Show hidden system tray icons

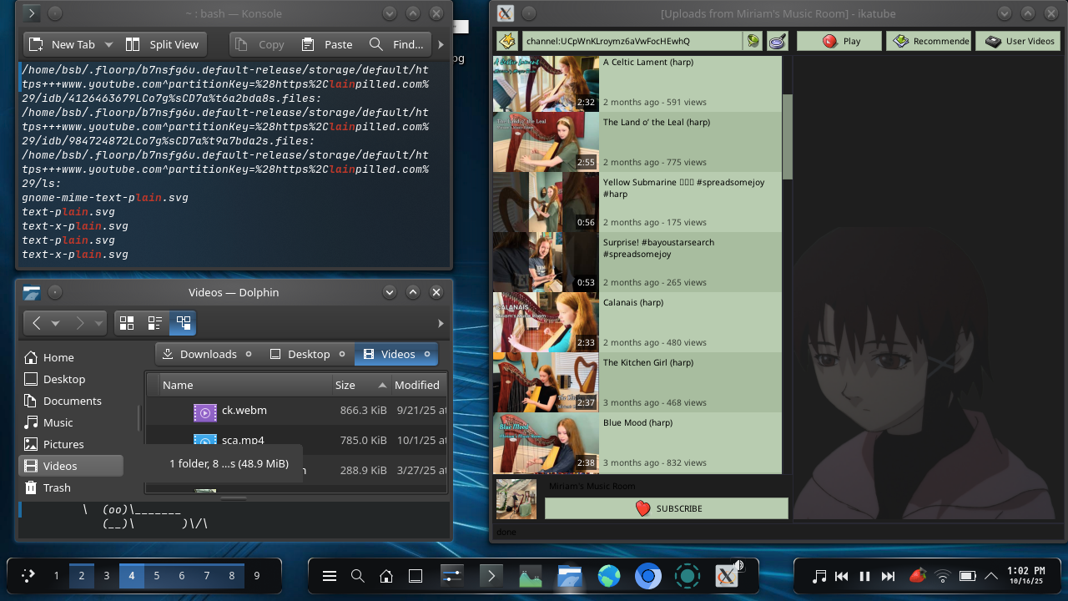pos(991,576)
